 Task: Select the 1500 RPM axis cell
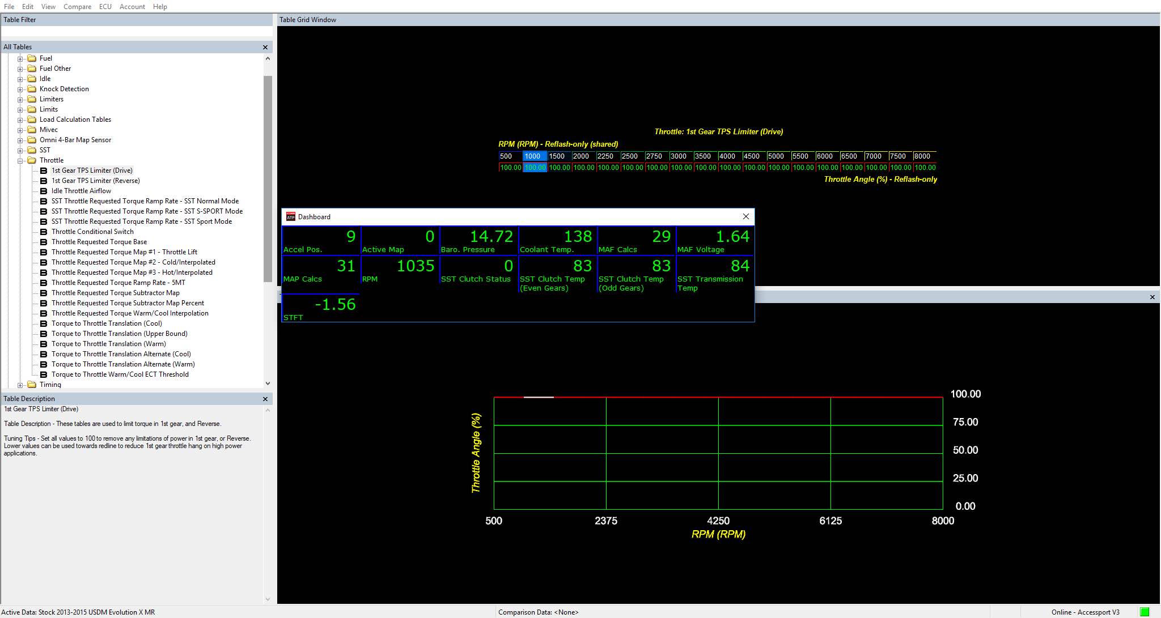[559, 156]
